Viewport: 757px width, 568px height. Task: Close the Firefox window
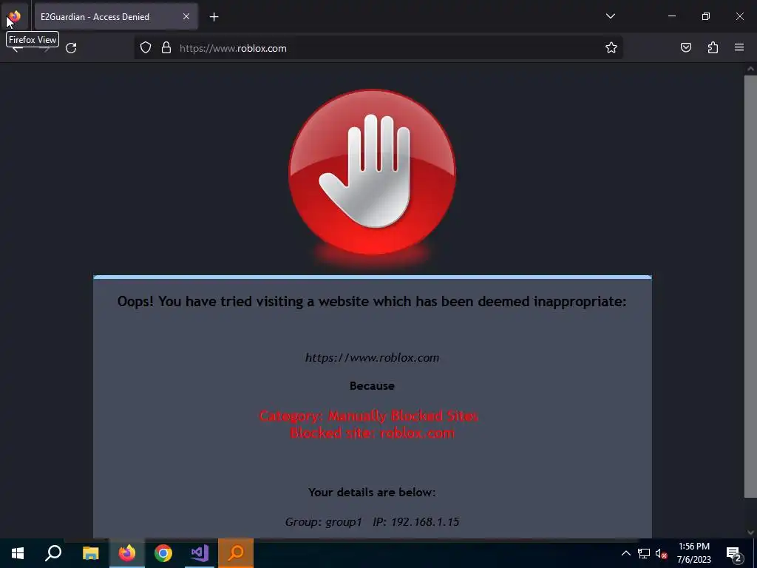[x=739, y=16]
